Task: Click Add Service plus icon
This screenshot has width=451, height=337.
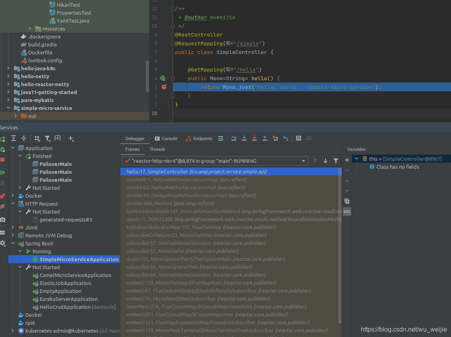Action: tap(71, 139)
